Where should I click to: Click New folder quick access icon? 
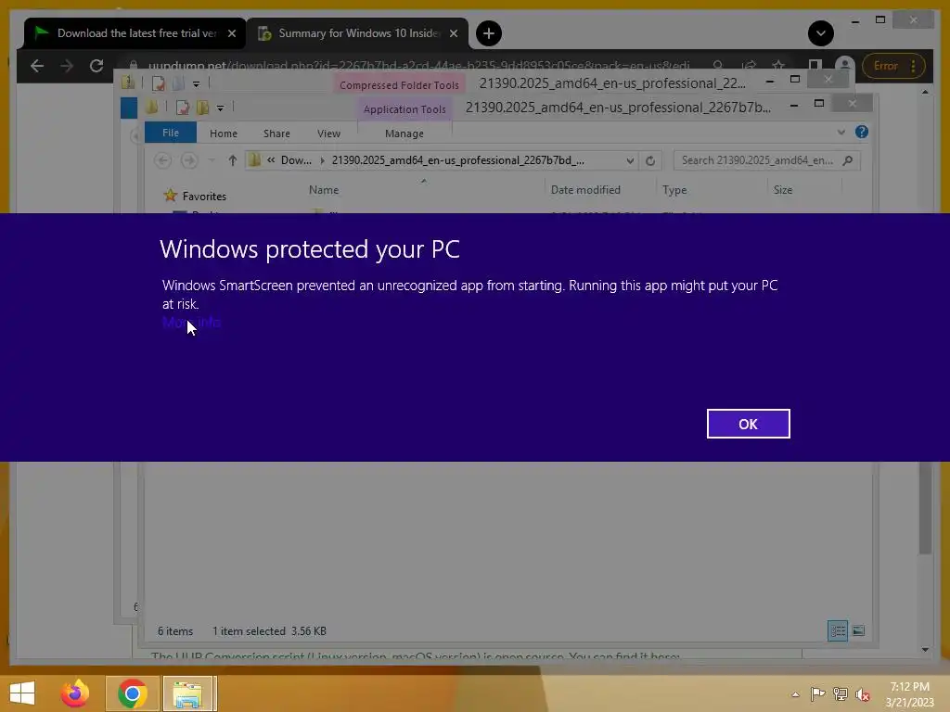(x=202, y=108)
